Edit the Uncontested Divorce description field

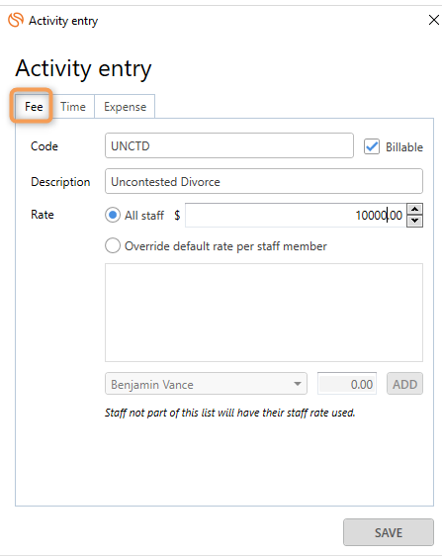coord(264,181)
